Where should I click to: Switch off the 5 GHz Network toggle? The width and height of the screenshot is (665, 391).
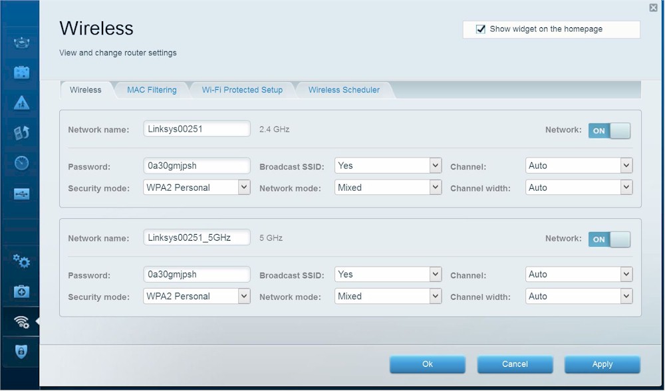click(x=609, y=239)
